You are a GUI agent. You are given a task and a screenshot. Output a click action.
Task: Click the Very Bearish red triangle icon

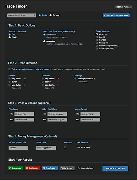pos(58,78)
